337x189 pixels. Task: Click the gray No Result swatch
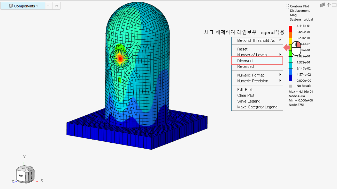290,86
